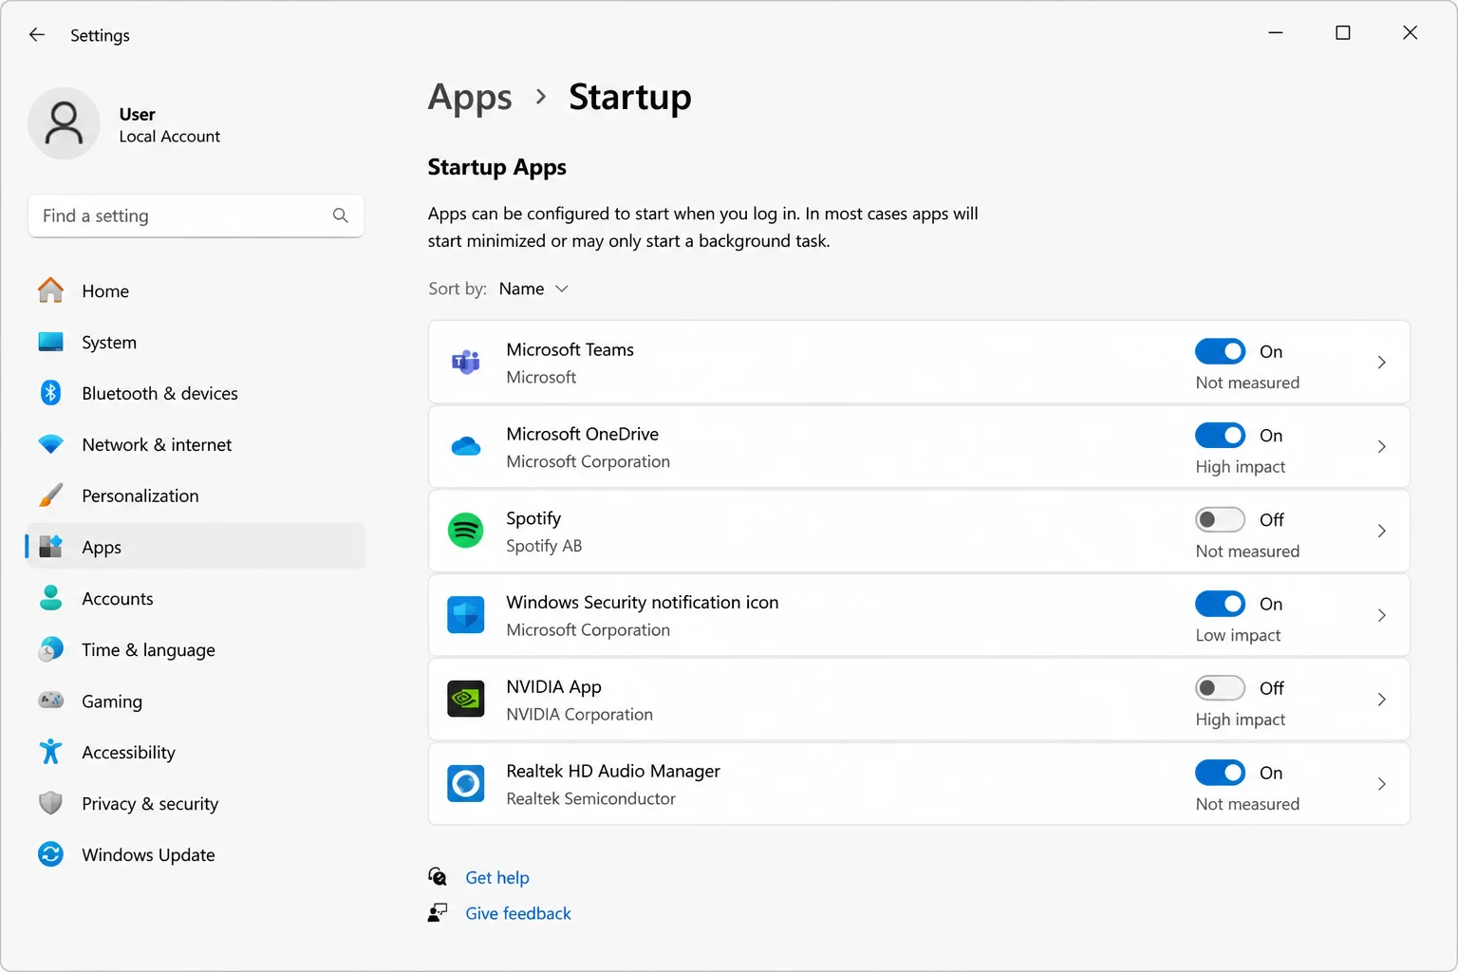Click the Gaming controller icon

(50, 701)
